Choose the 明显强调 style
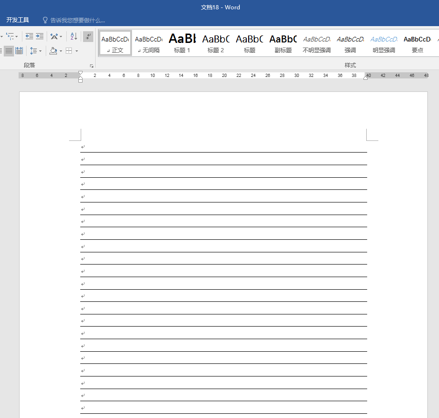This screenshot has height=418, width=439. (383, 43)
